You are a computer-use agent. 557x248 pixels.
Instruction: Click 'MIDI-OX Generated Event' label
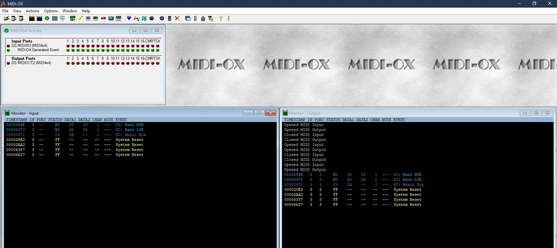38,50
